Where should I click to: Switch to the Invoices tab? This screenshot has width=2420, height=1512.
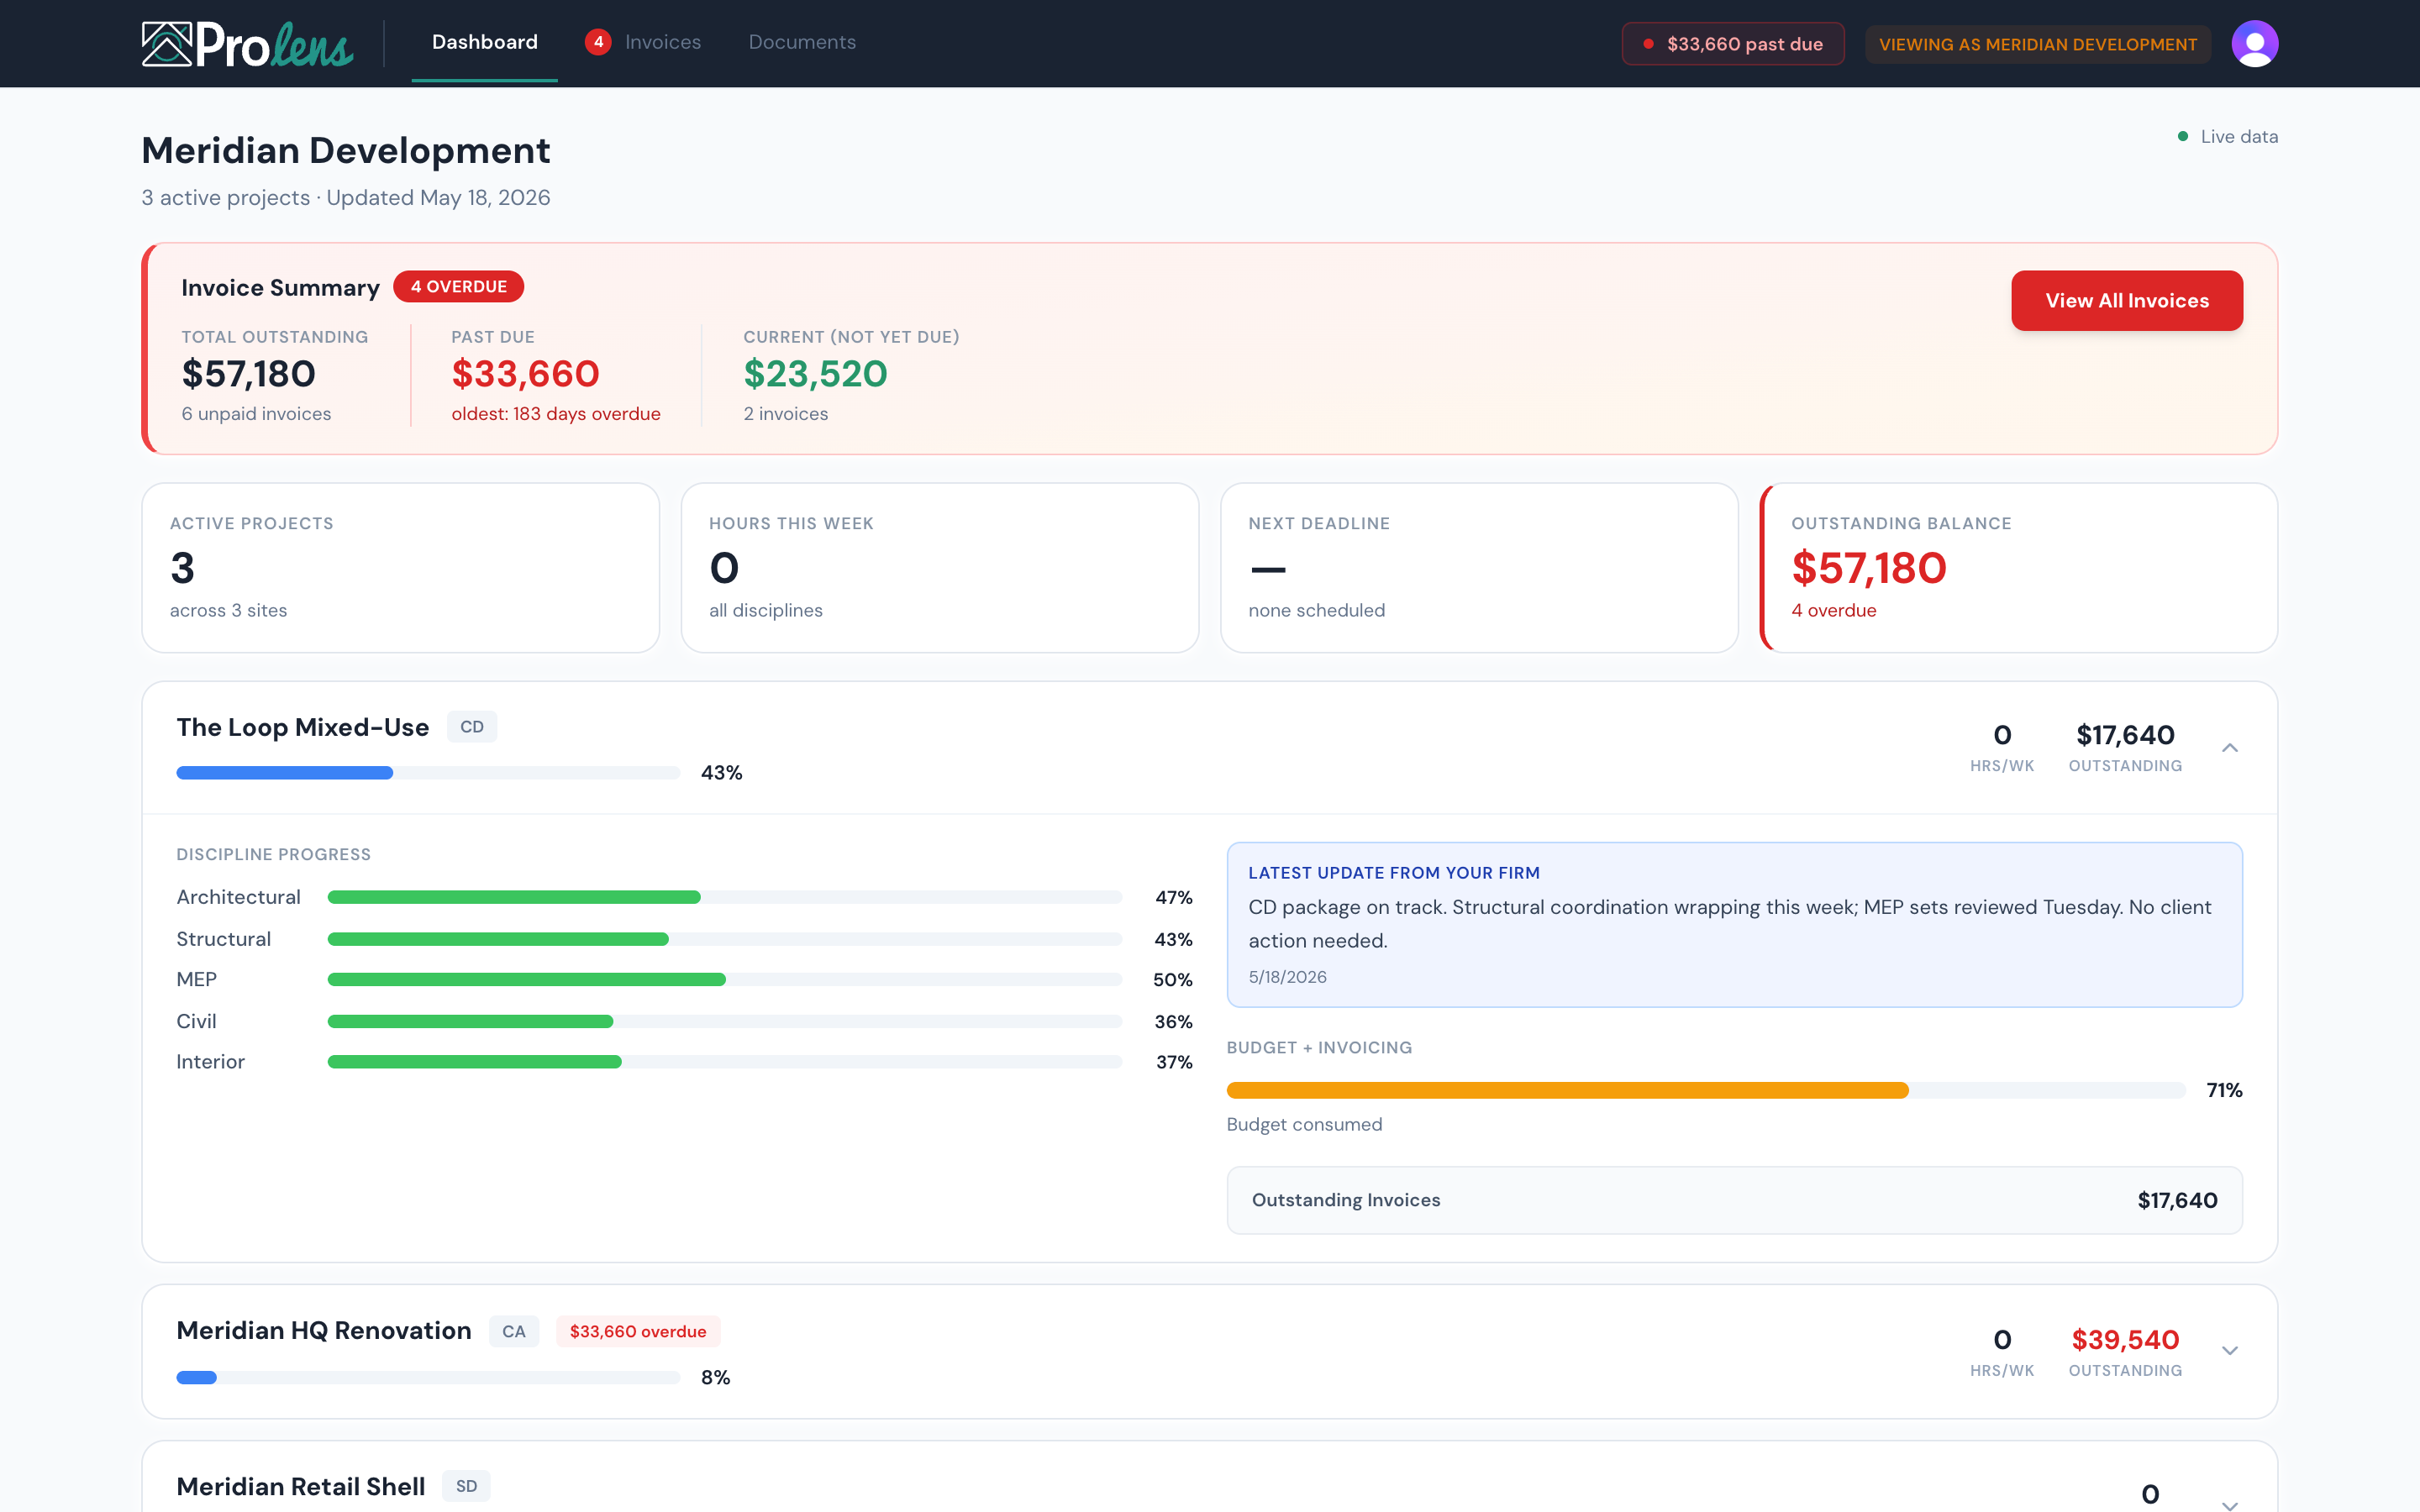[x=662, y=42]
